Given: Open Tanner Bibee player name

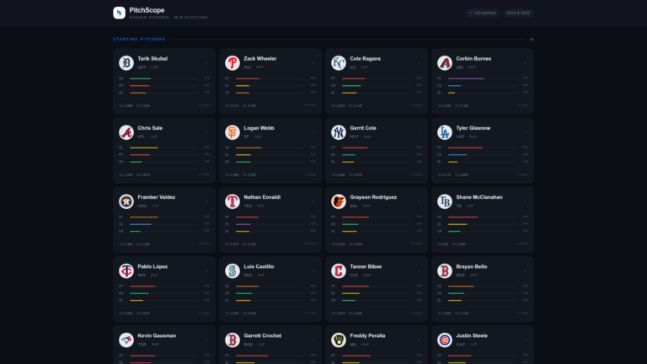Looking at the screenshot, I should (366, 266).
